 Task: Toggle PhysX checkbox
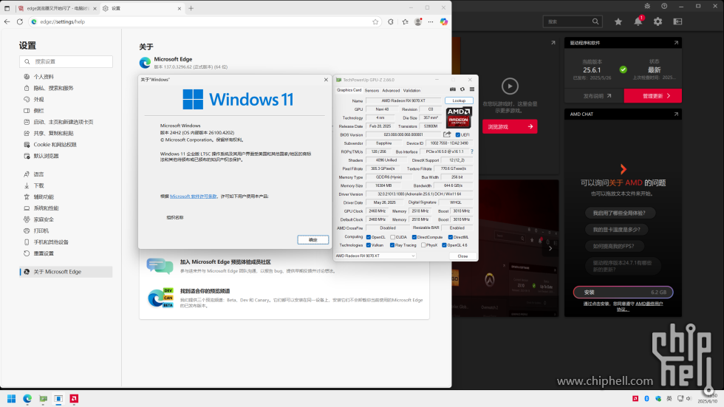pyautogui.click(x=423, y=245)
